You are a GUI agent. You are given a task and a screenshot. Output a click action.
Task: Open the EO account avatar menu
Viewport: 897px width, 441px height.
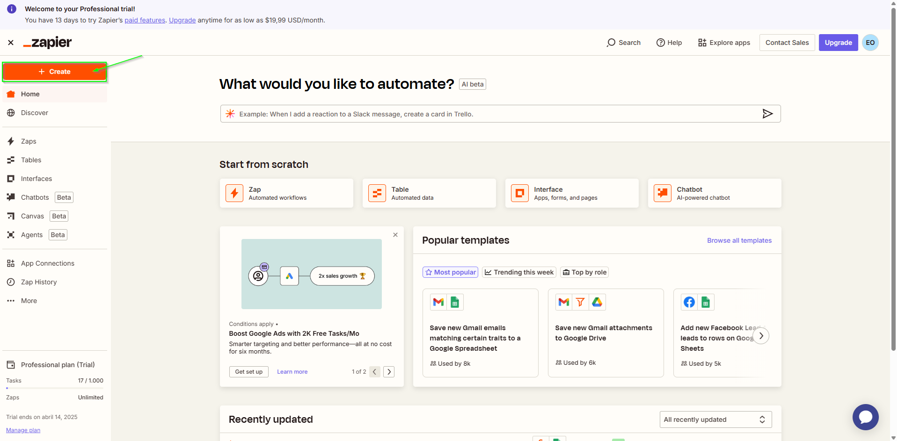pos(870,43)
